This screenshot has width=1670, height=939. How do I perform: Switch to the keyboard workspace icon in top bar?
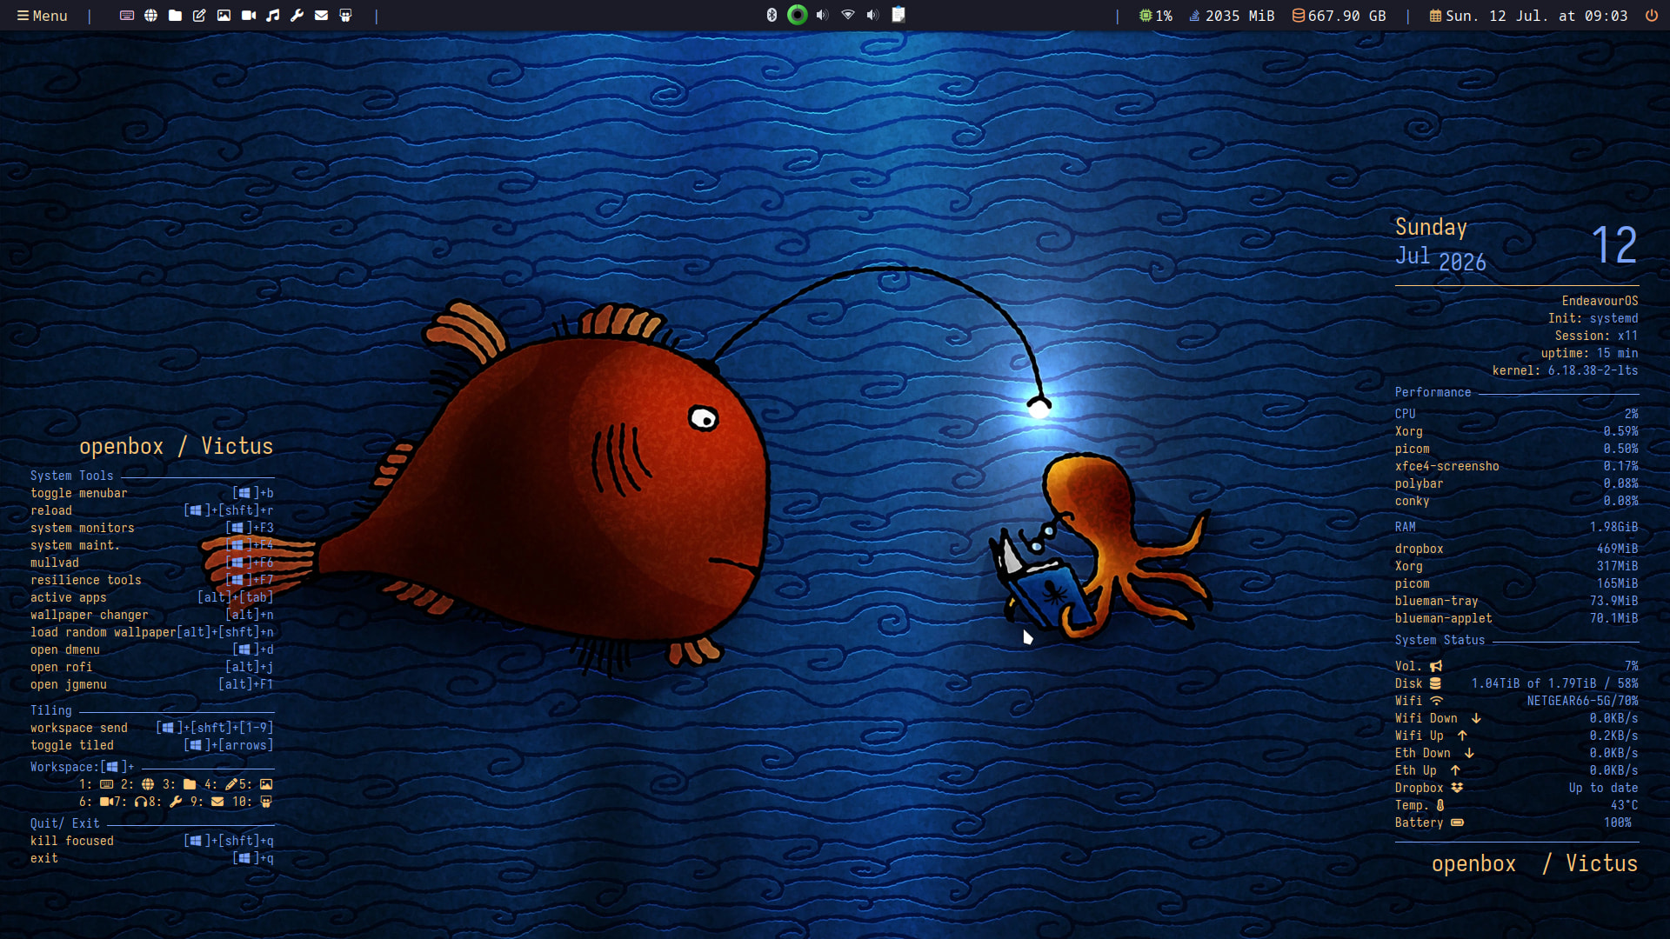pos(127,16)
